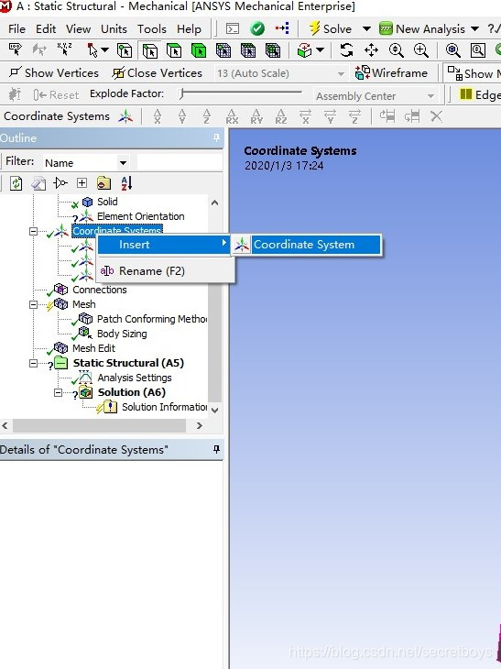Open the Tools menu
The height and width of the screenshot is (669, 501).
[152, 29]
